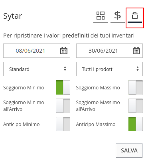Open the inventory grid view icon
The height and width of the screenshot is (162, 146).
click(101, 16)
